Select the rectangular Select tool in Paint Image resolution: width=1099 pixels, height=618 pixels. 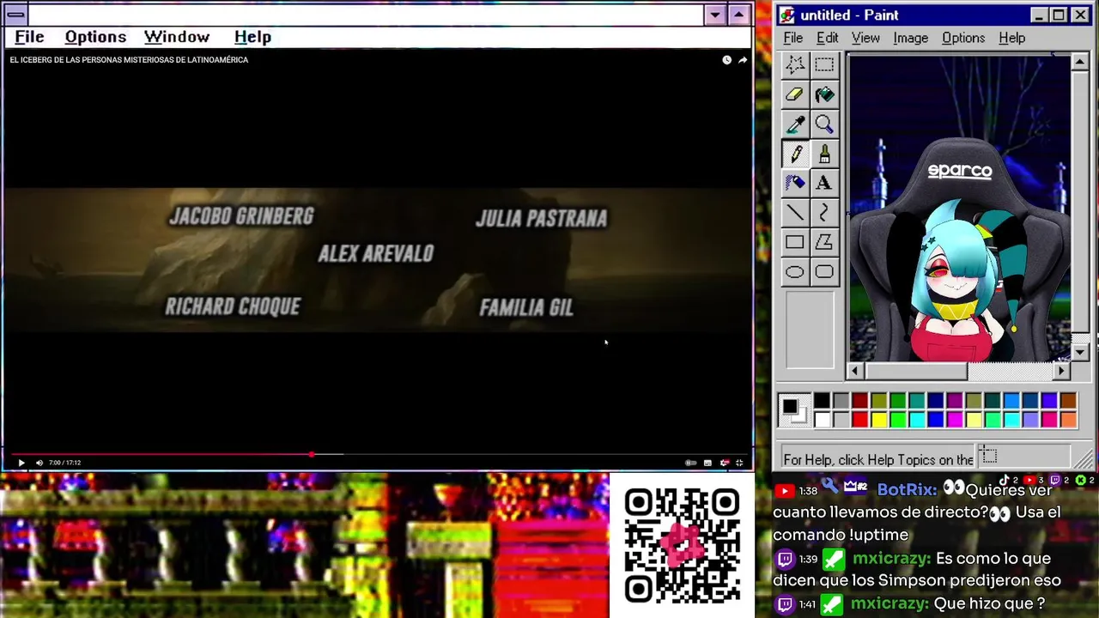[x=824, y=64]
